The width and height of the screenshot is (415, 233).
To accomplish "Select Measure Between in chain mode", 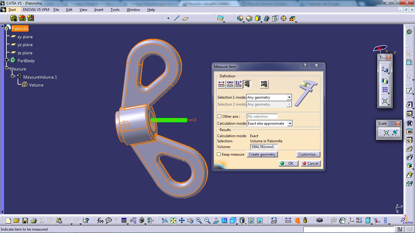I will tap(230, 84).
